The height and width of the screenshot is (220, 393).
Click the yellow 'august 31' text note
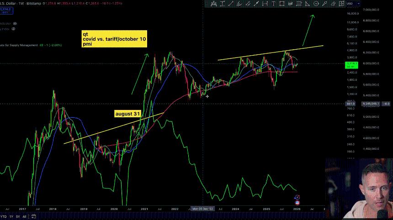click(x=127, y=113)
